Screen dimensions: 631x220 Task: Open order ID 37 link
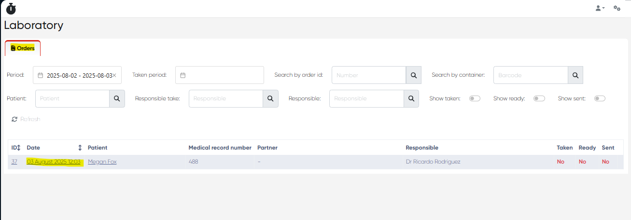pyautogui.click(x=14, y=162)
